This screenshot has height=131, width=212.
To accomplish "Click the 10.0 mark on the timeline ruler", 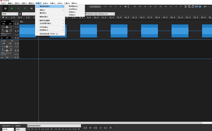I will (96, 17).
